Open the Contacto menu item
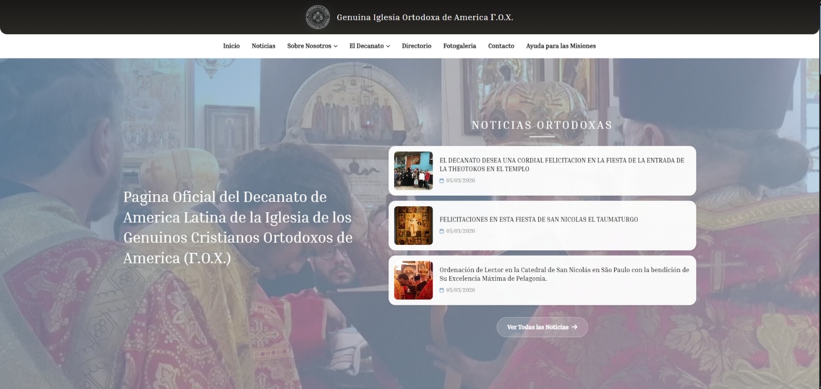The height and width of the screenshot is (389, 821). tap(501, 46)
